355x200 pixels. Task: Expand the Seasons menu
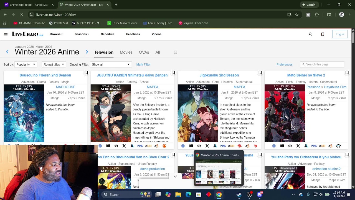tap(82, 34)
